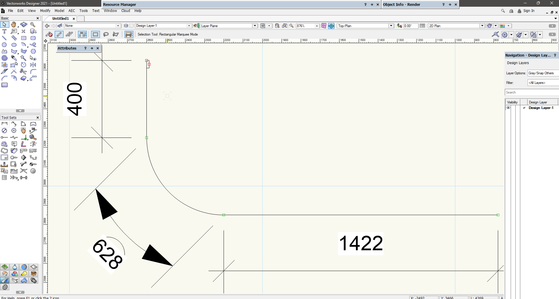Viewport: 559px width, 299px height.
Task: Click Sign In link
Action: coord(529,11)
